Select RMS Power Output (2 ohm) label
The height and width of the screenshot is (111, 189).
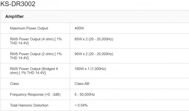point(36,56)
